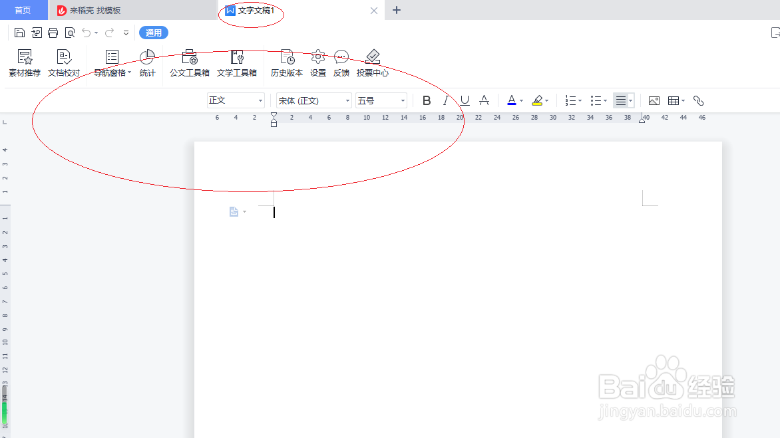Send feedback via 反馈
Screen dimensions: 780x438
pos(341,63)
